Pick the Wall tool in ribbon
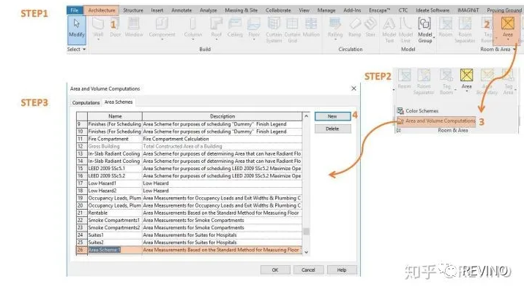Screen dimensions: 524x290 click(98, 28)
